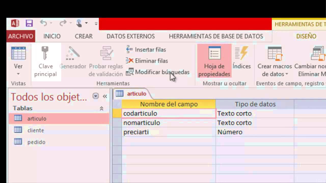Screen dimensions: 326x183
Task: Toggle touch/mouse mode icon
Action: point(79,23)
